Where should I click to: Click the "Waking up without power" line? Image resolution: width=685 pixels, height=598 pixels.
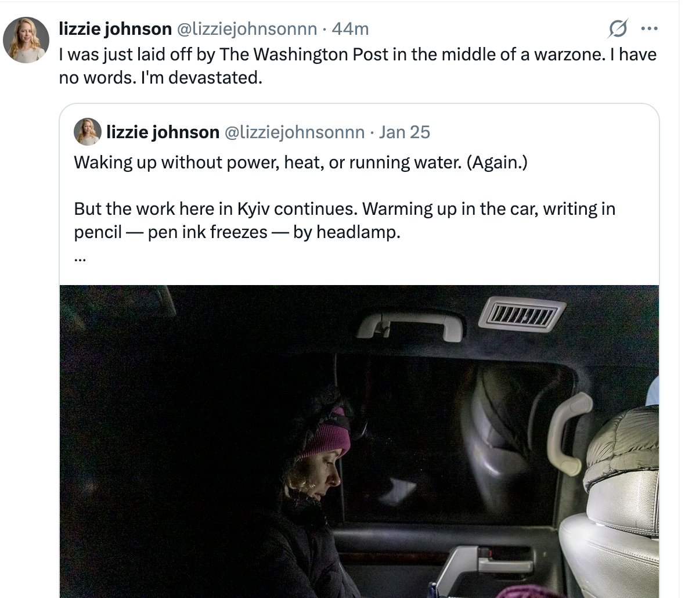[x=301, y=162]
